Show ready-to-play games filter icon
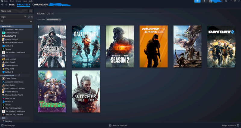The width and height of the screenshot is (241, 128). (32, 17)
